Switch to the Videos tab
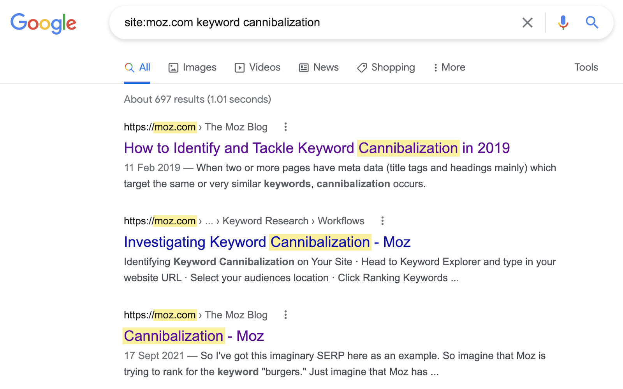Viewport: 623px width, 389px height. [257, 67]
